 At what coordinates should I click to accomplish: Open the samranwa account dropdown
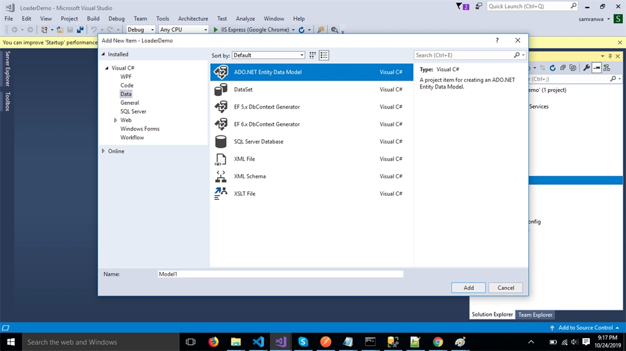click(594, 19)
